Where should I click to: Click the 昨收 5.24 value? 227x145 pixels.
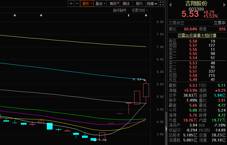tap(222, 110)
